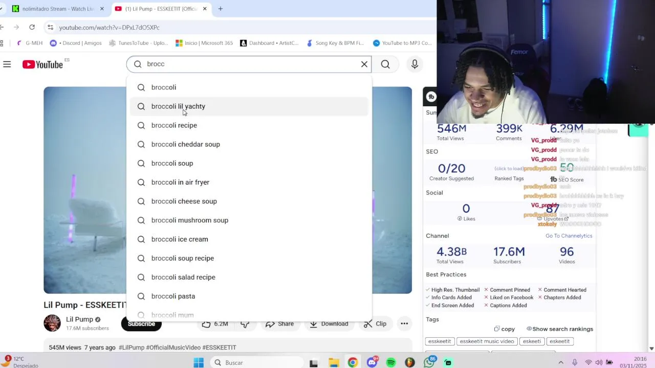Image resolution: width=655 pixels, height=368 pixels.
Task: Select the 'broccoli soup recipe' suggestion
Action: [x=249, y=258]
